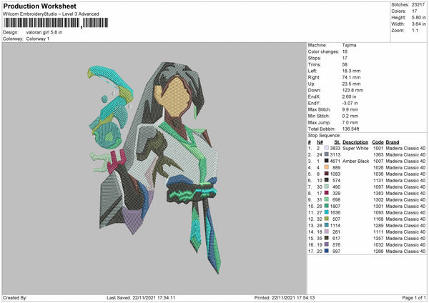Viewport: 429px width, 303px height.
Task: Click the Right value 74.1 mm
Action: (x=351, y=77)
